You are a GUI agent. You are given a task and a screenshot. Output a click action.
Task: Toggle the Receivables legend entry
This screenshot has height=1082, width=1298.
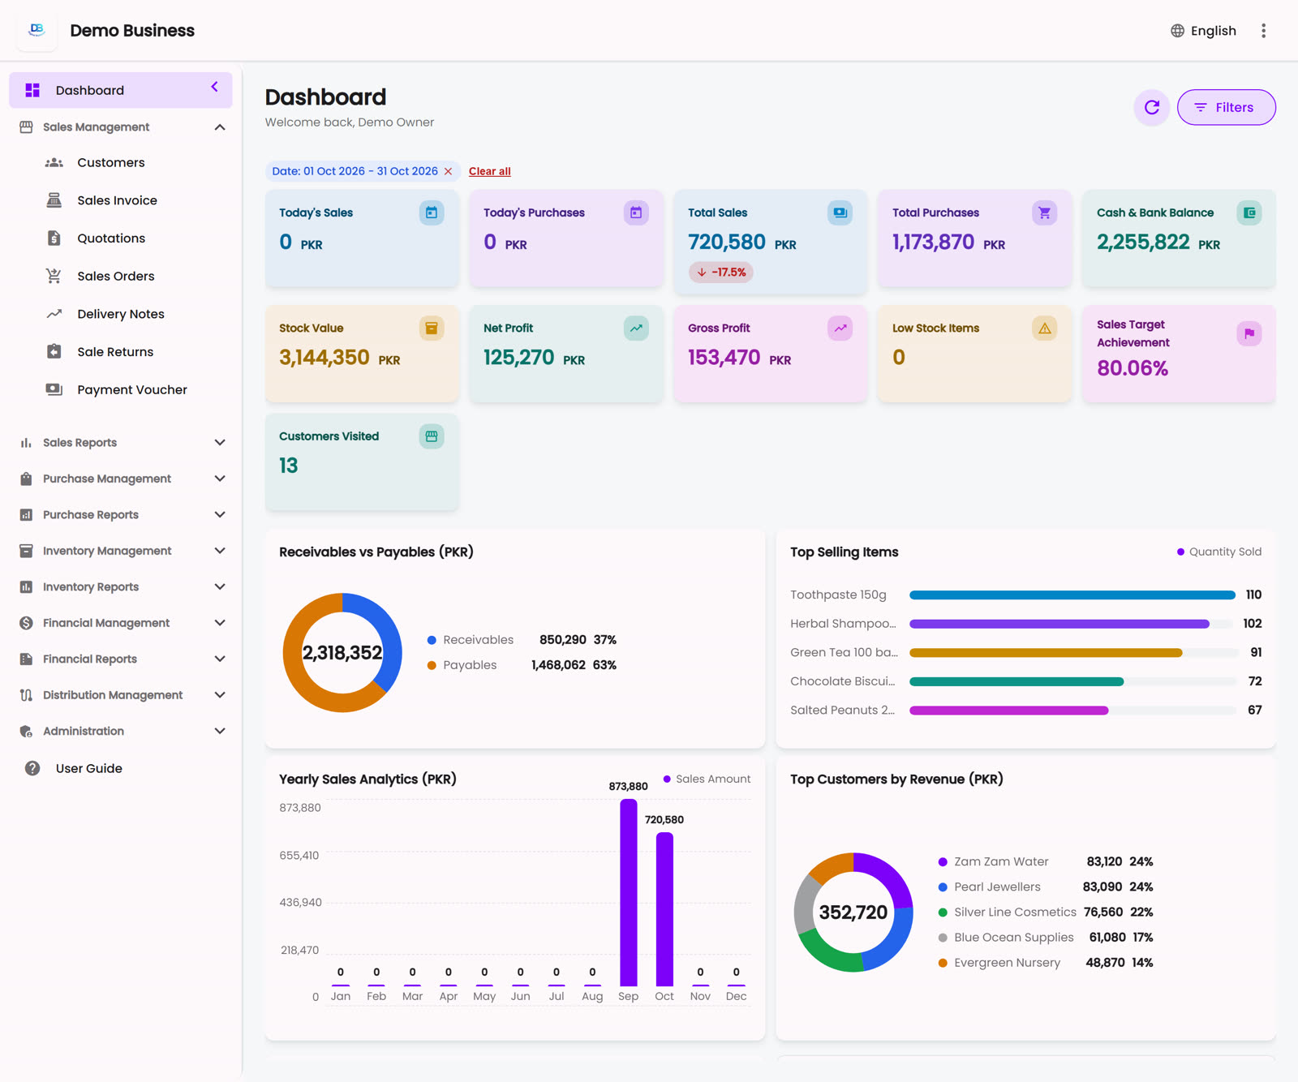471,640
